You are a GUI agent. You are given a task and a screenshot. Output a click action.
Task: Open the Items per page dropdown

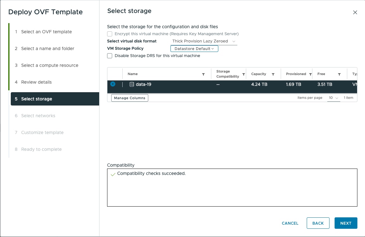pyautogui.click(x=333, y=98)
